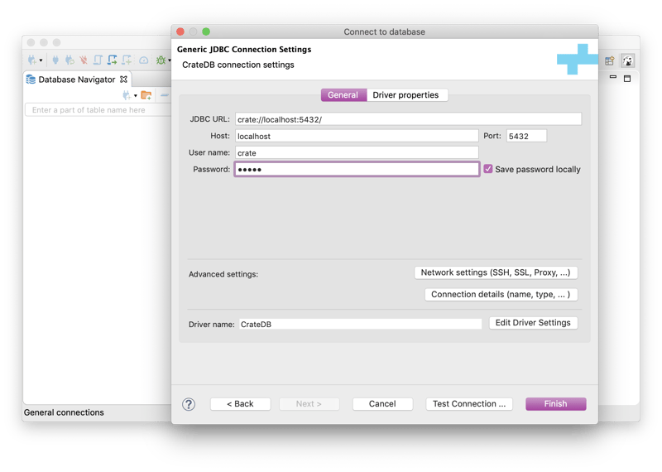
Task: Open Network settings (SSH, SSL, Proxy)
Action: [x=496, y=272]
